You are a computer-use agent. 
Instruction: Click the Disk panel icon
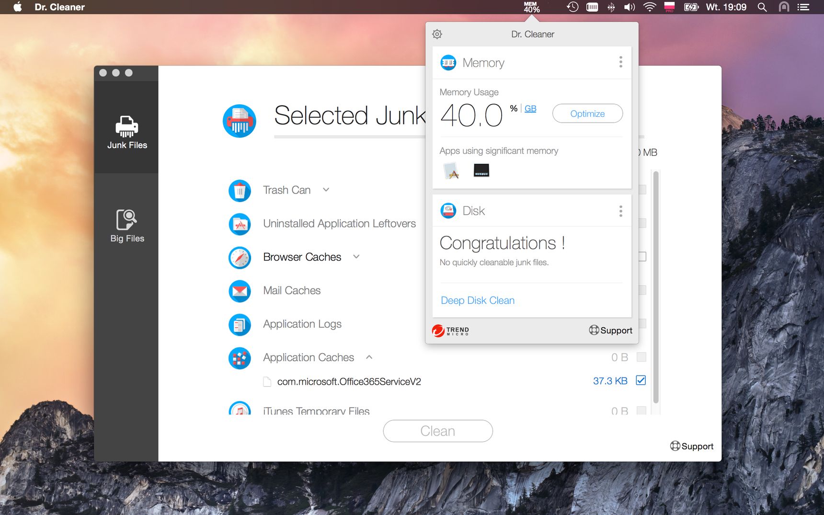pos(448,211)
